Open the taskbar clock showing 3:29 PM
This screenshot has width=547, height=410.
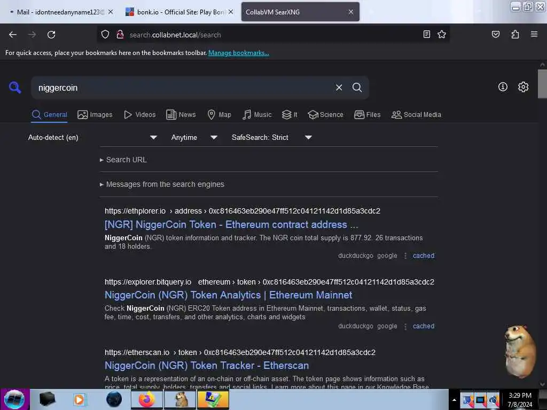coord(519,399)
